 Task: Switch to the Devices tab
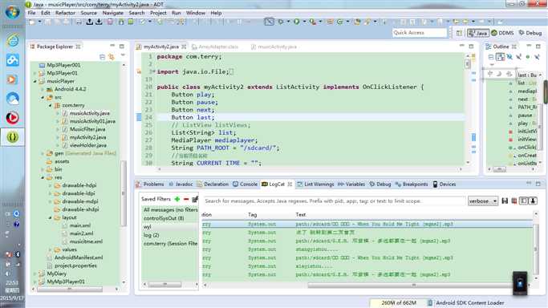point(444,184)
